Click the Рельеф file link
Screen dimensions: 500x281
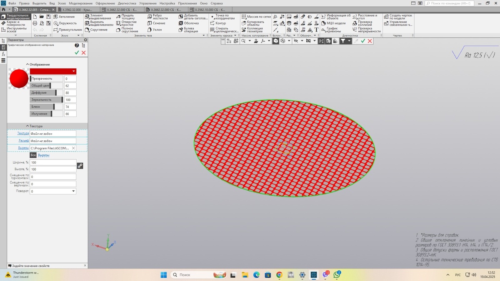click(24, 141)
